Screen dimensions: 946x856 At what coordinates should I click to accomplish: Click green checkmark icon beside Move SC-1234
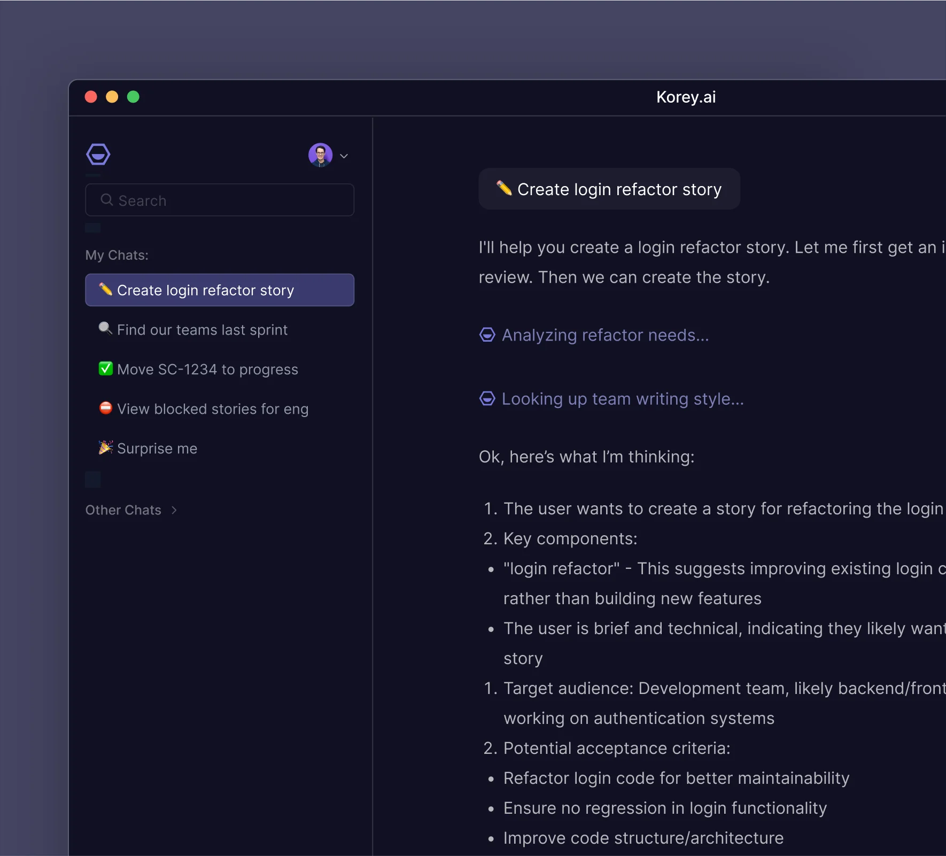tap(106, 368)
